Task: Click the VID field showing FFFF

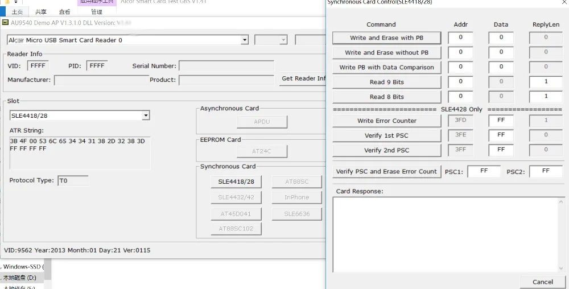Action: (x=38, y=65)
